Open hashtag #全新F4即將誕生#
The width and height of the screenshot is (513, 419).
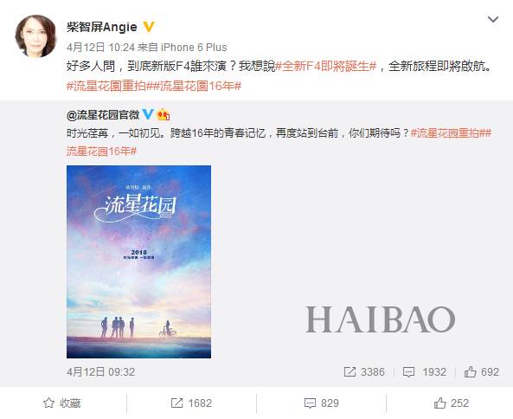326,67
